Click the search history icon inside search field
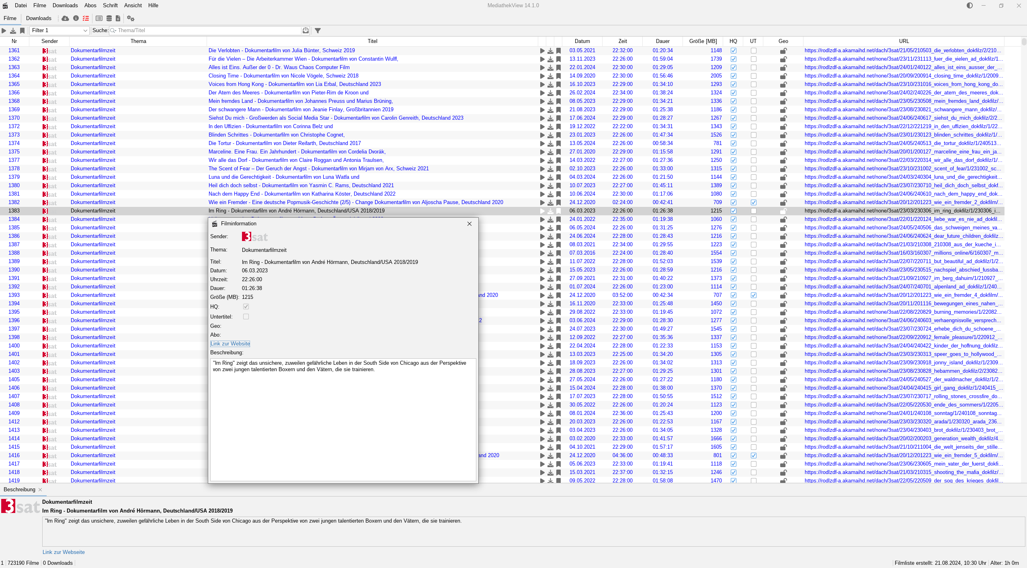This screenshot has width=1027, height=568. pyautogui.click(x=305, y=31)
